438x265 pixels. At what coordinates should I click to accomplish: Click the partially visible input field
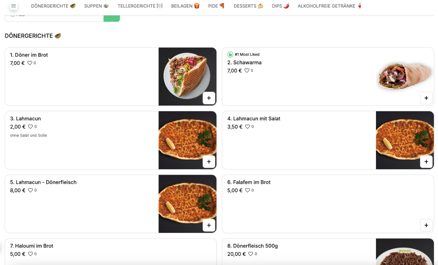pyautogui.click(x=54, y=18)
